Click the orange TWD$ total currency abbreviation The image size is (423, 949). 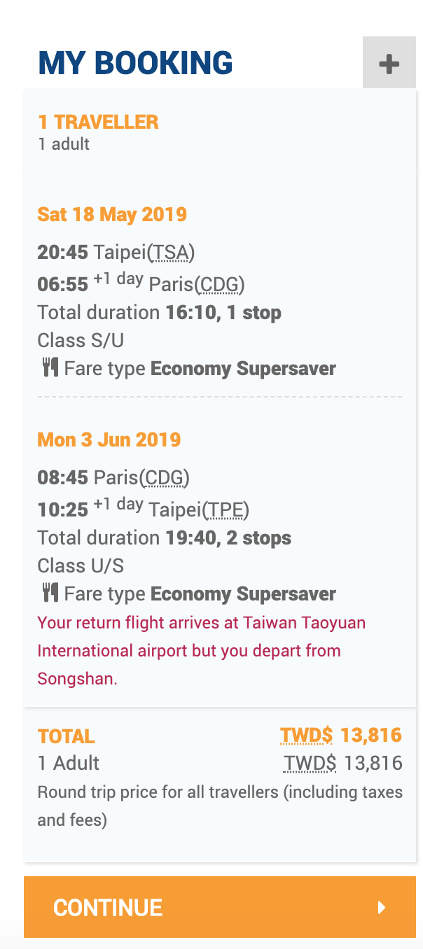point(306,736)
